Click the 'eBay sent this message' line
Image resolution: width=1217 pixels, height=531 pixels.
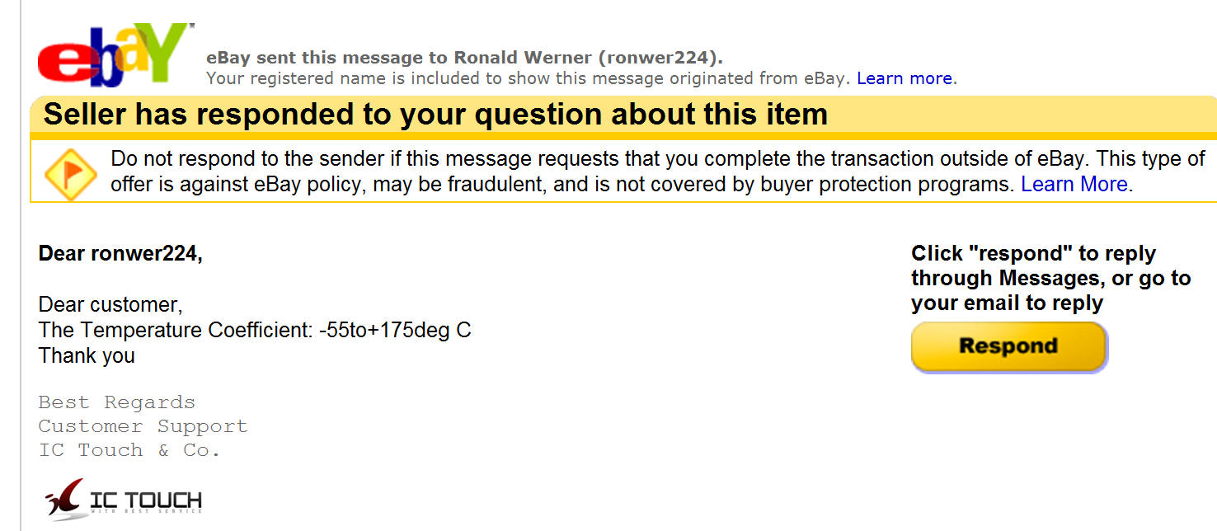click(464, 58)
